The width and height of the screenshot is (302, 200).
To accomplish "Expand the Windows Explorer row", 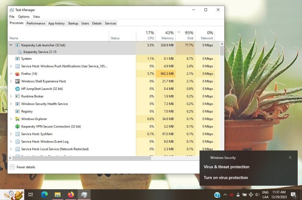I will click(11, 119).
